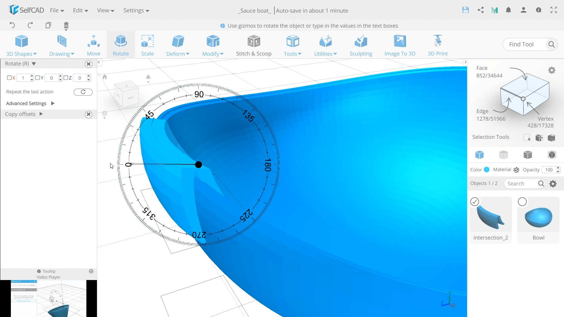This screenshot has height=317, width=564.
Task: Save the project with disk icon
Action: click(x=465, y=10)
